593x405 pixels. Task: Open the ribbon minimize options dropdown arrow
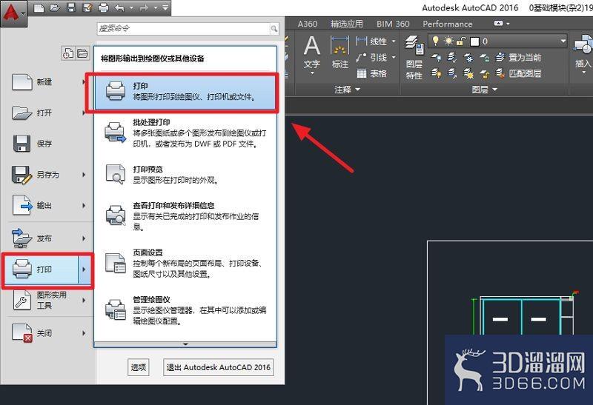pyautogui.click(x=508, y=24)
